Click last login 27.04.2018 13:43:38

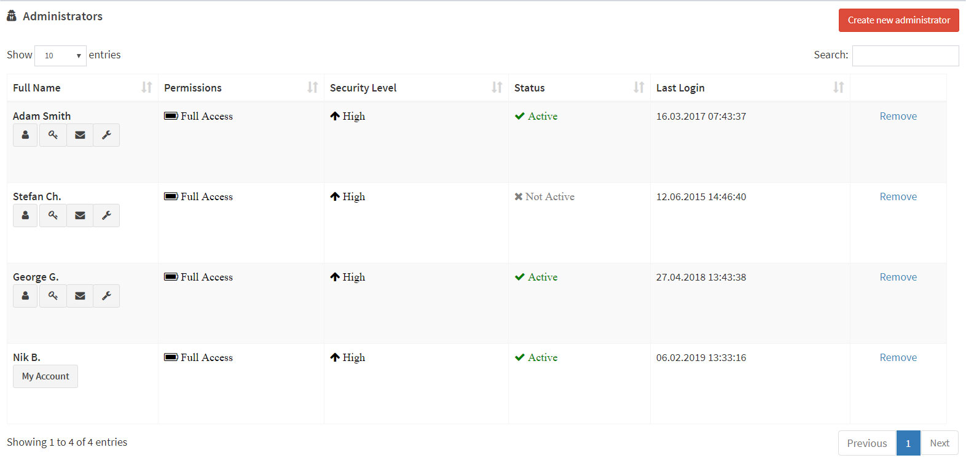click(701, 277)
